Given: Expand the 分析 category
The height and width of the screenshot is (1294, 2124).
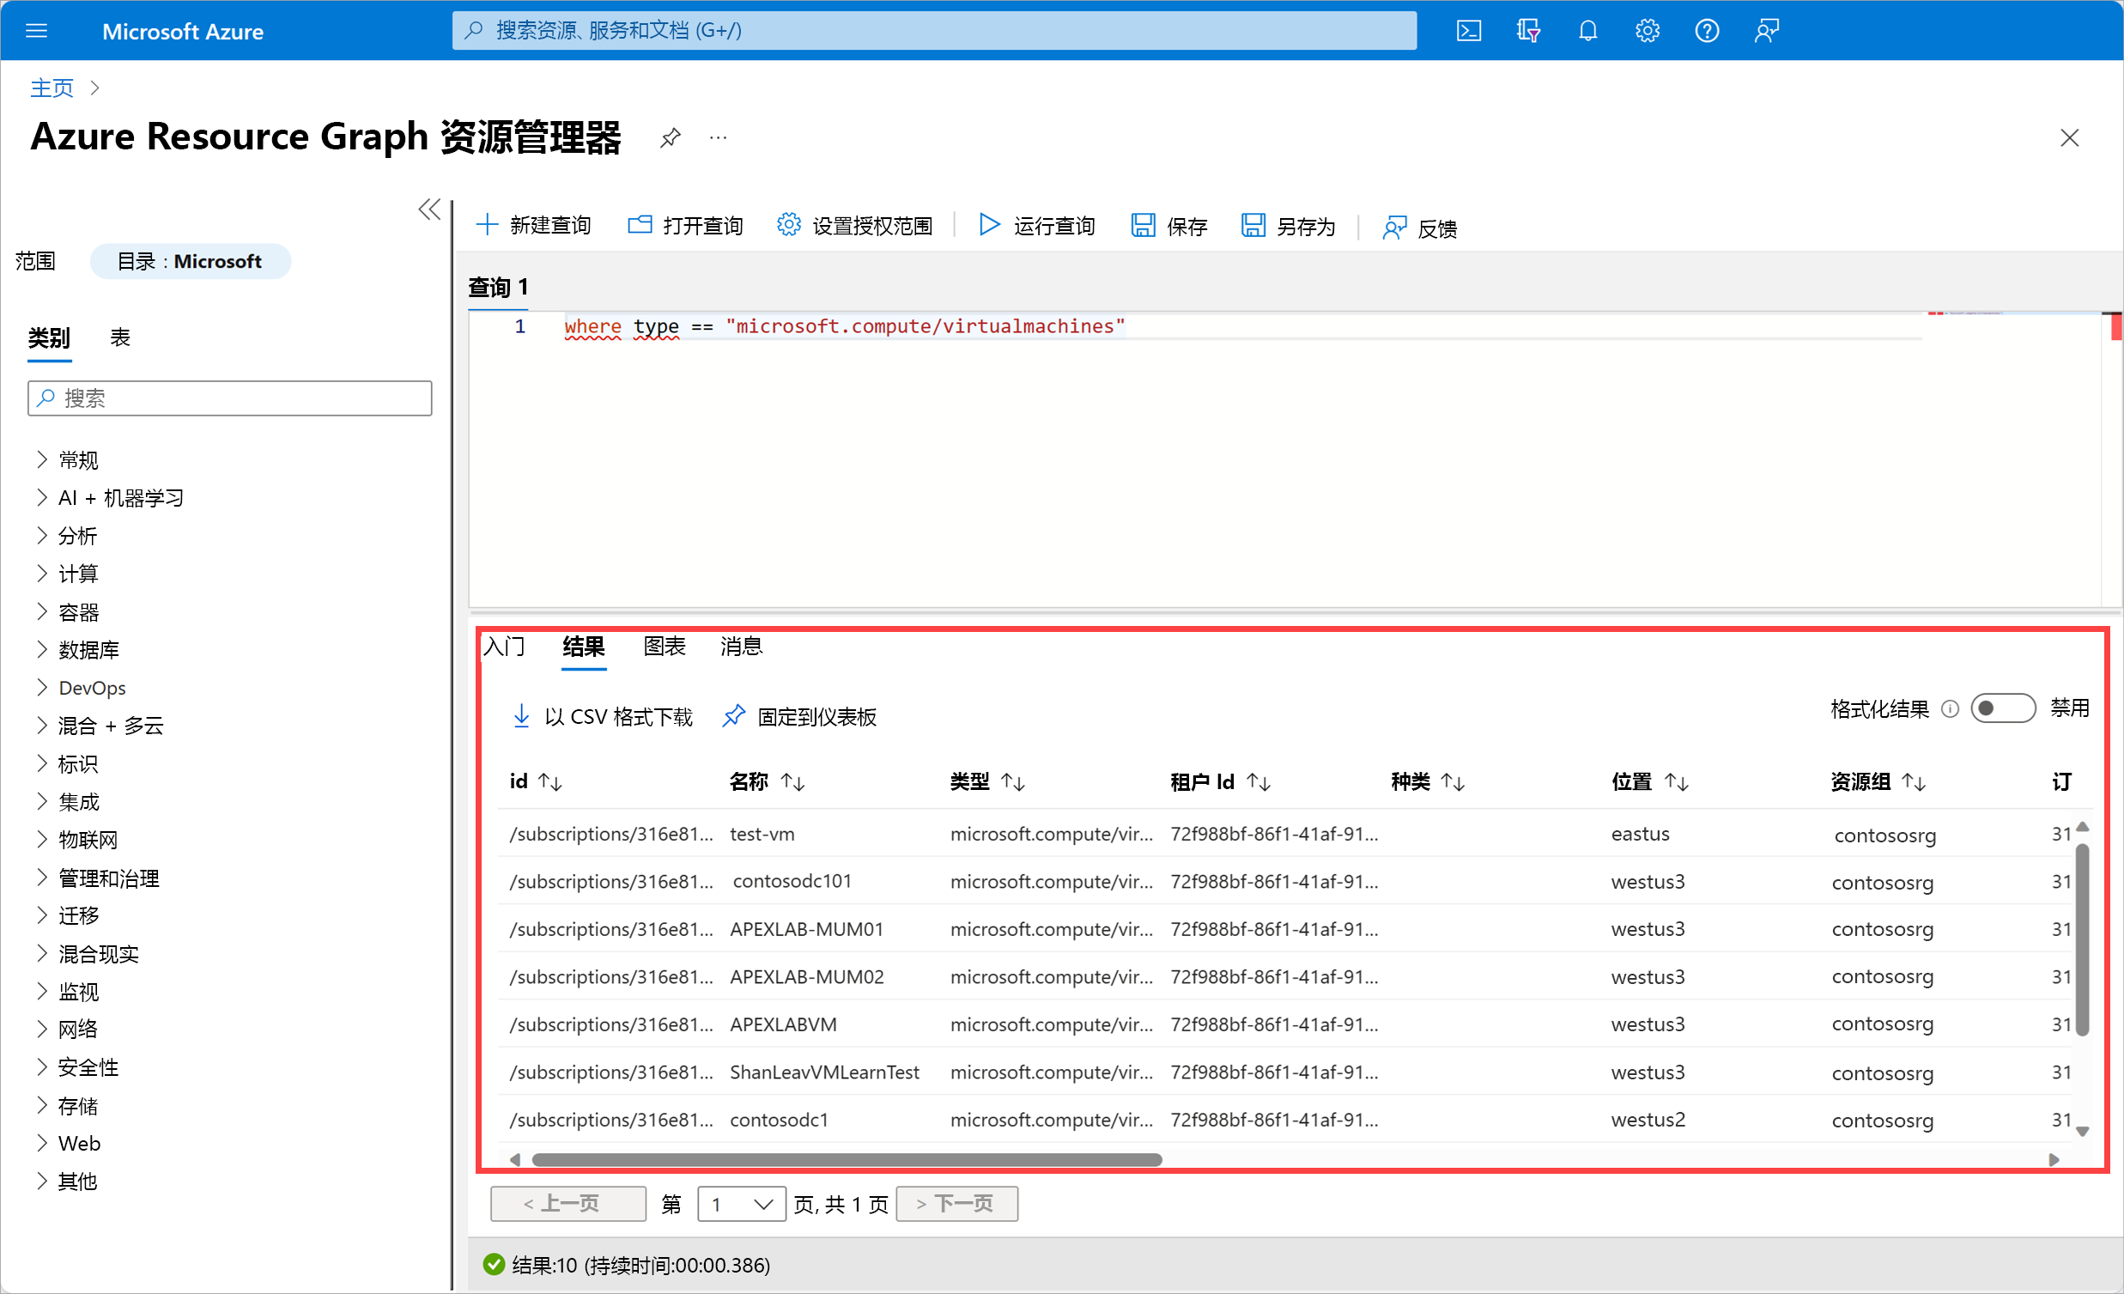Looking at the screenshot, I should (41, 535).
